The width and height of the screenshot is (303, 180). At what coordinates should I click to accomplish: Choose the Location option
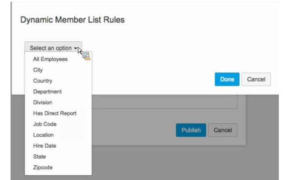[x=44, y=135]
